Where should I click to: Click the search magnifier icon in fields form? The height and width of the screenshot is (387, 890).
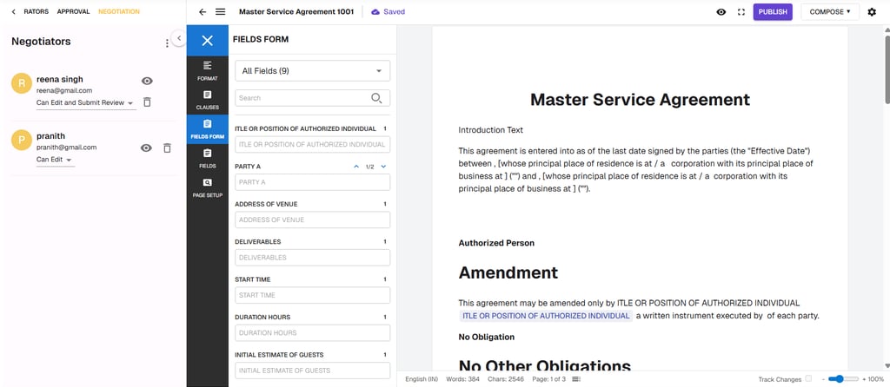pyautogui.click(x=375, y=98)
